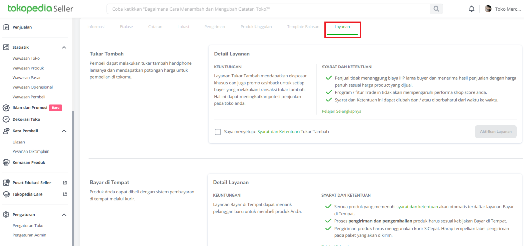
Task: Click the Iklan dan Promosi icon
Action: (6, 108)
